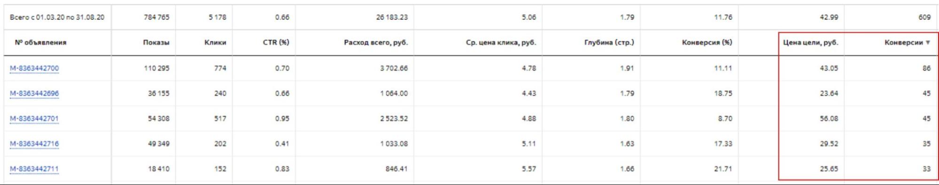Screen dimensions: 939x185
Task: Click the Ср. цена клика, руб. header
Action: 501,43
